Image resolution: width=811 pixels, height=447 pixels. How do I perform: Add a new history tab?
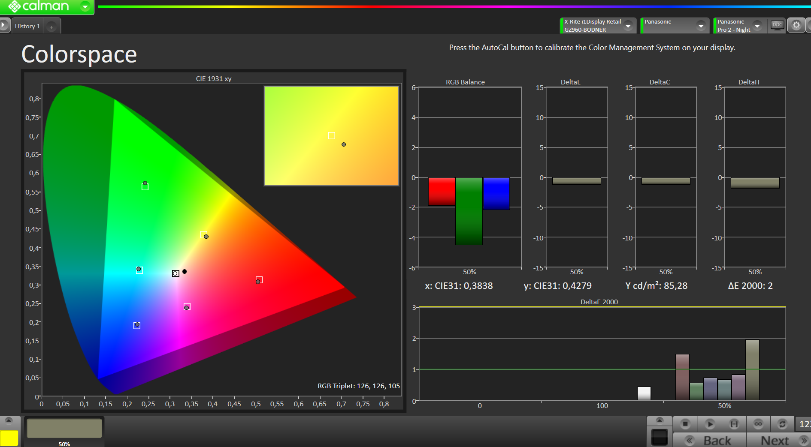click(51, 27)
